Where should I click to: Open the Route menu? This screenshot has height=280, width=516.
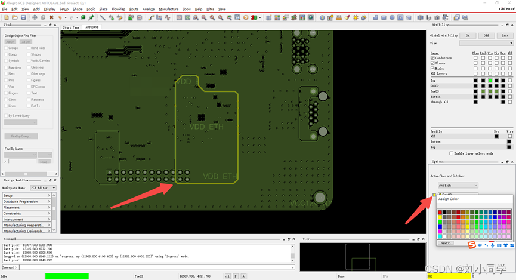[134, 10]
